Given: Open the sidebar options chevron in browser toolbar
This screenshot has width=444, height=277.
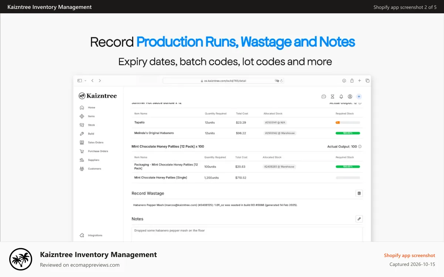Looking at the screenshot, I should 85,81.
